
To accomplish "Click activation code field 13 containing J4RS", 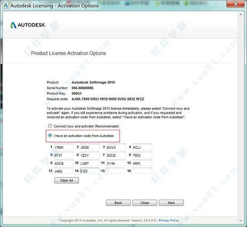I will pos(64,171).
